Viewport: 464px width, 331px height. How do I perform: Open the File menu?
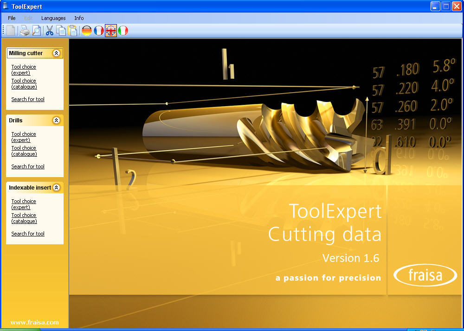point(11,18)
